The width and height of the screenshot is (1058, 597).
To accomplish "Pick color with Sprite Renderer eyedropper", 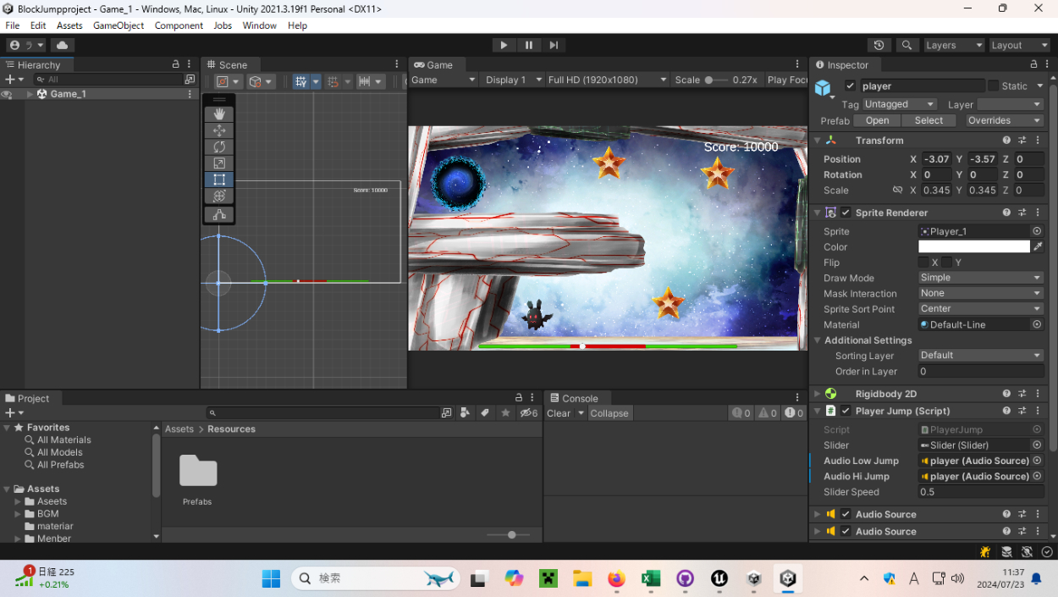I will tap(1038, 246).
